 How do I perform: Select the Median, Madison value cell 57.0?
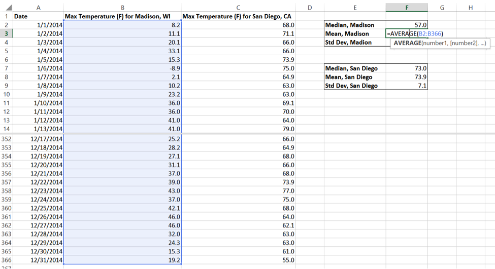[x=406, y=25]
